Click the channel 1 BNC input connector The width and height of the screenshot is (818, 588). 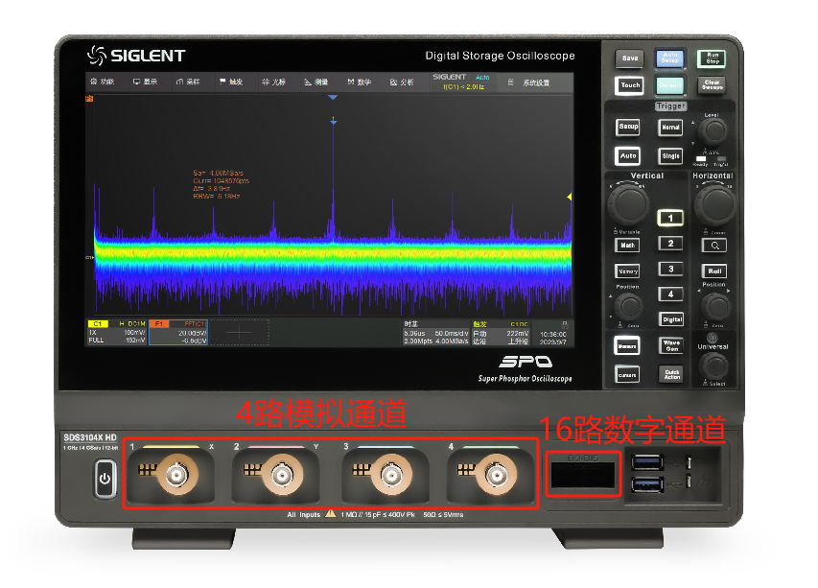point(176,475)
